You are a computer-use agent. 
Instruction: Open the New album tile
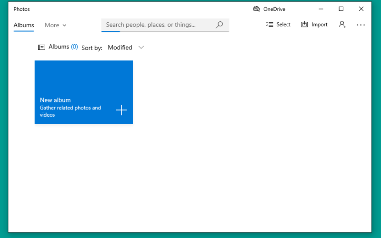click(84, 92)
